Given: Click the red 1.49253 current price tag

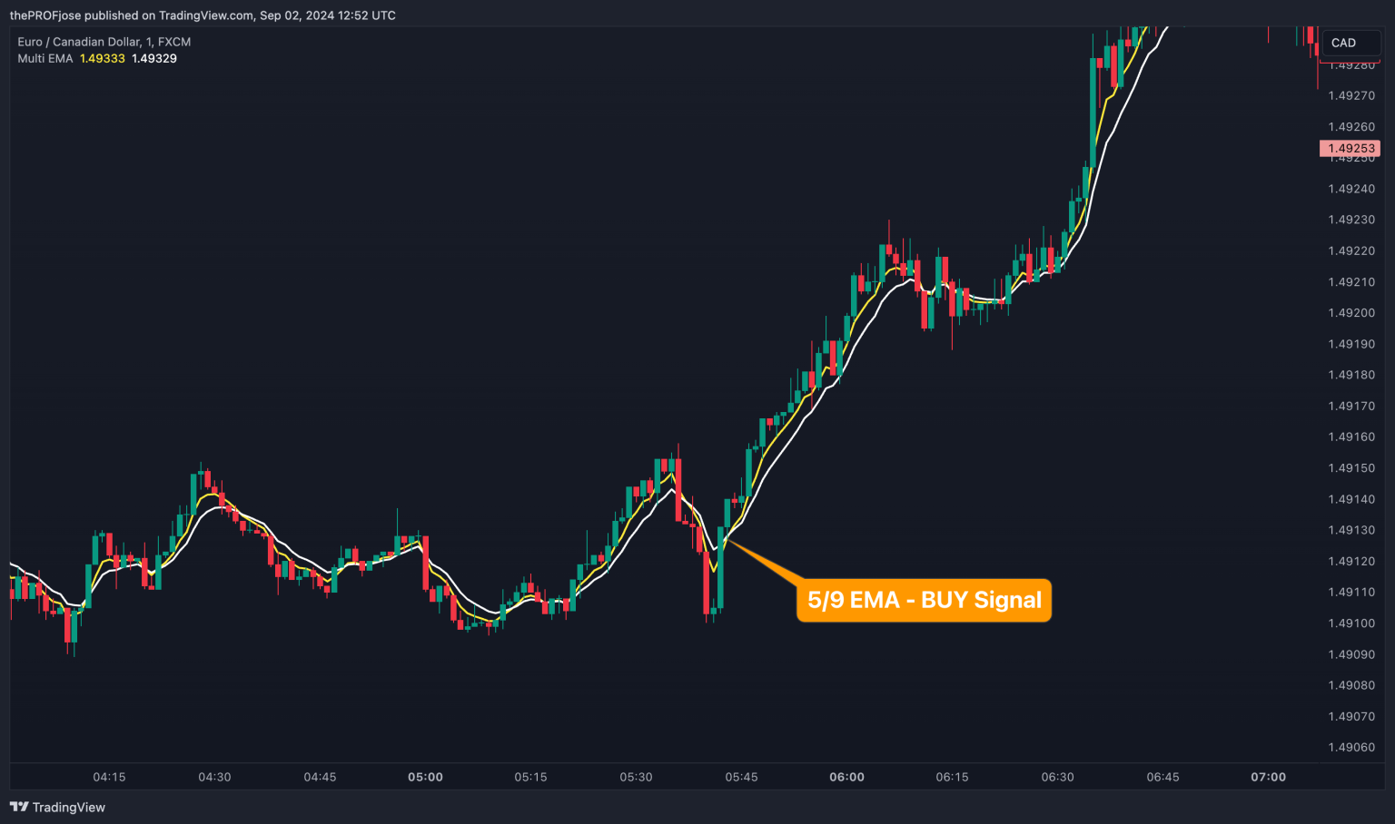Looking at the screenshot, I should click(1350, 148).
